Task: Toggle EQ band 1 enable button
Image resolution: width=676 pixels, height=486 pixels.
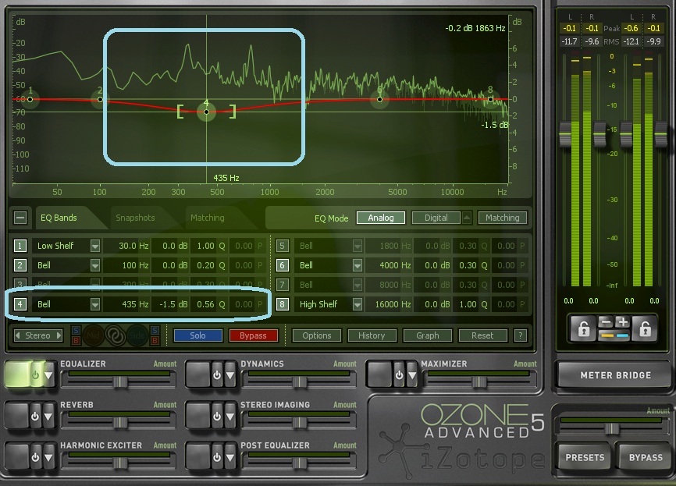Action: coord(20,246)
